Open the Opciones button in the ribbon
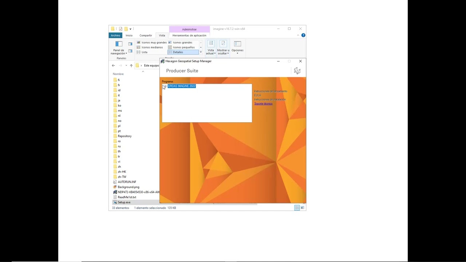 coord(237,48)
